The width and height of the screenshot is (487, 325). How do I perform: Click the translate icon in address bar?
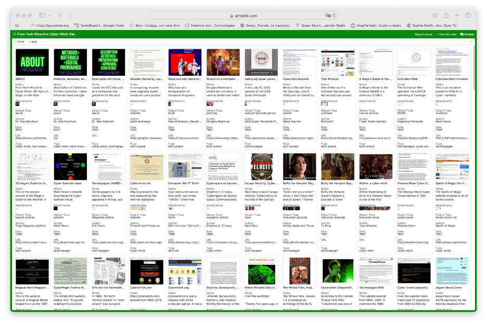[328, 16]
